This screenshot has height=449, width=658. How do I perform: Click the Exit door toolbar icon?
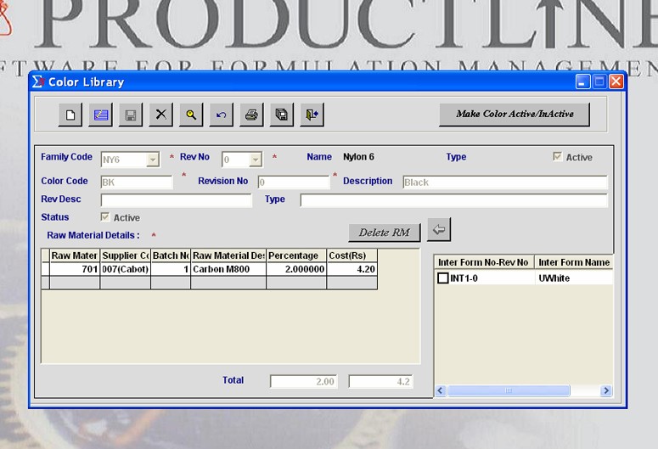(x=312, y=115)
